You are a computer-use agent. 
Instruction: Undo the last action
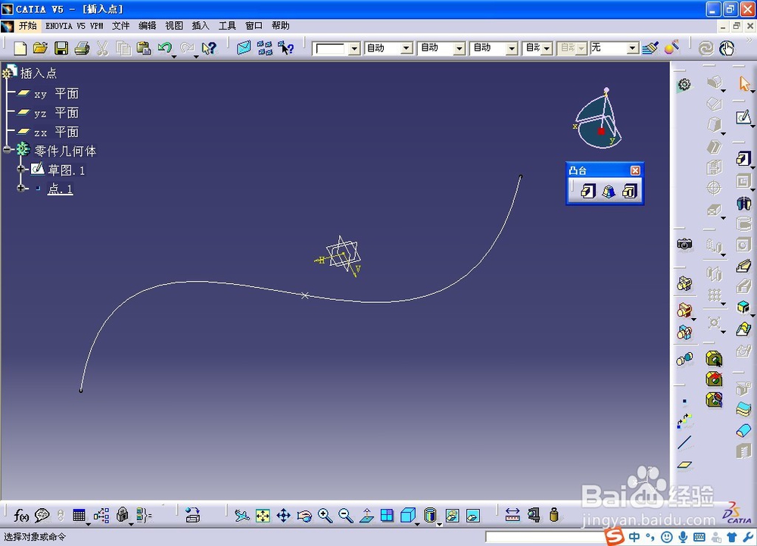164,48
